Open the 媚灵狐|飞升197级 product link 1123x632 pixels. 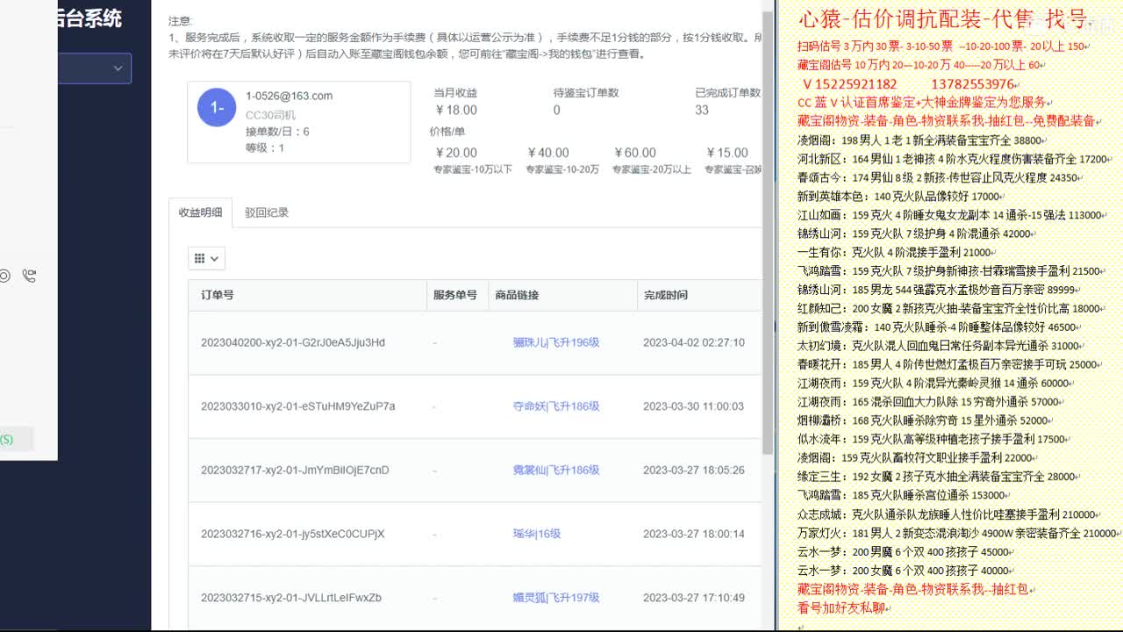click(556, 598)
